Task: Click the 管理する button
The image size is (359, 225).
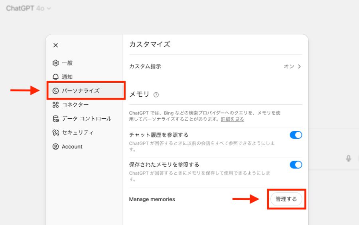Action: [286, 199]
